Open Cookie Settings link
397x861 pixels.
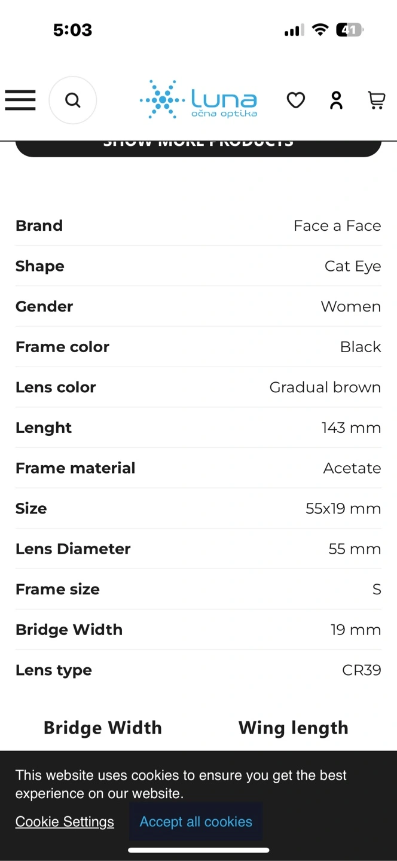pos(65,822)
